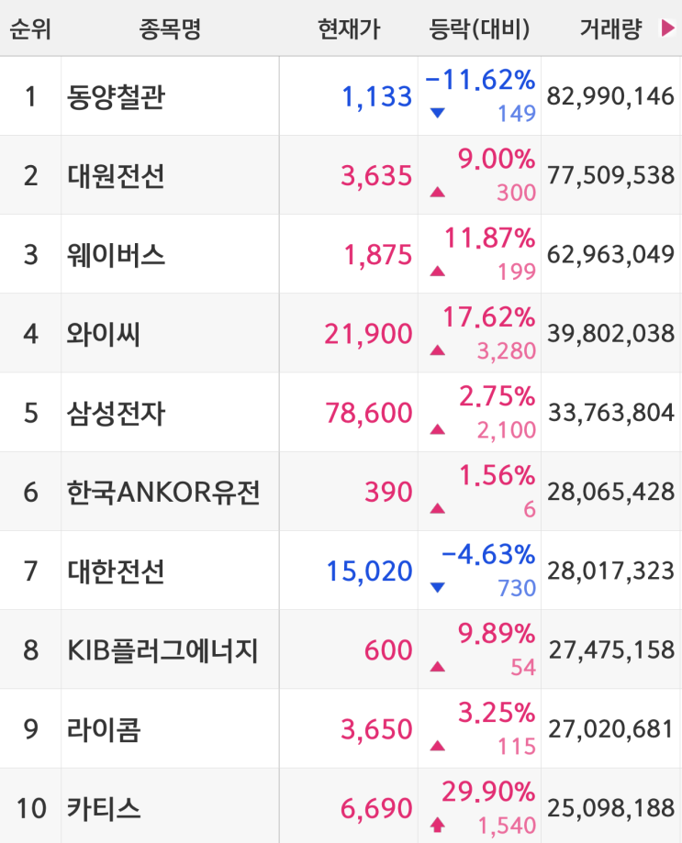Select the 등락(대비) column header

479,28
